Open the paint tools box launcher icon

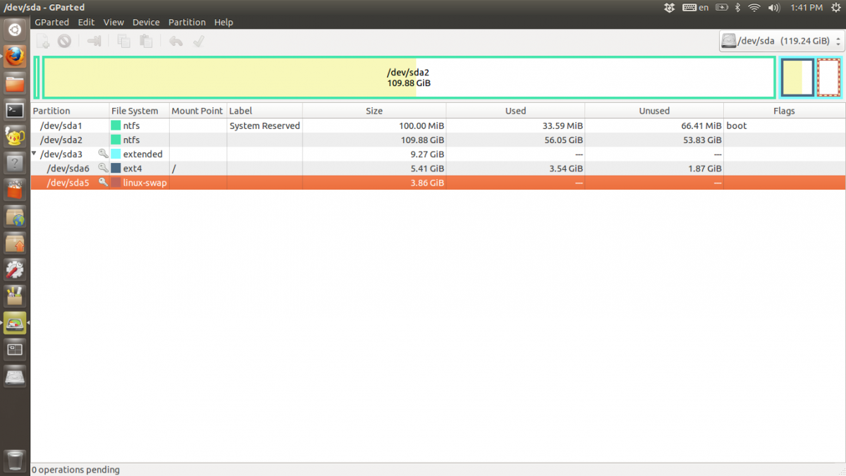15,296
